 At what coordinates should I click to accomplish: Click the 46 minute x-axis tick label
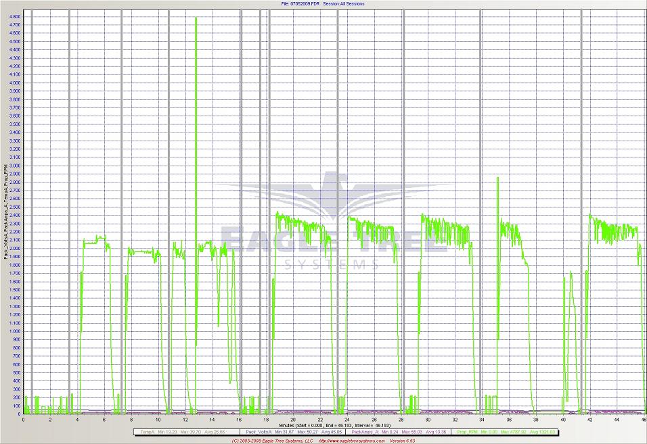coord(643,420)
